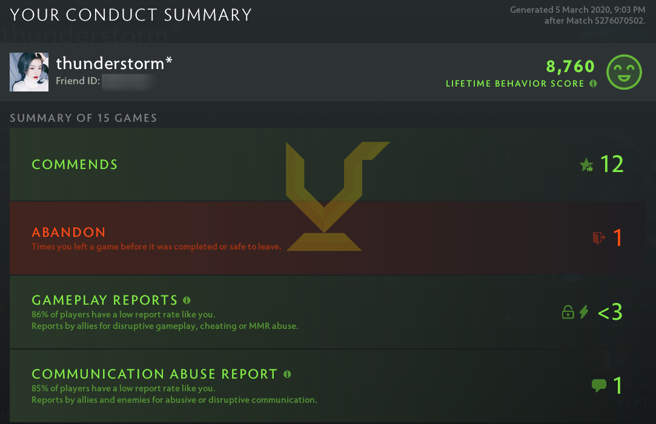
Task: Select the Commends row label
Action: click(x=75, y=165)
